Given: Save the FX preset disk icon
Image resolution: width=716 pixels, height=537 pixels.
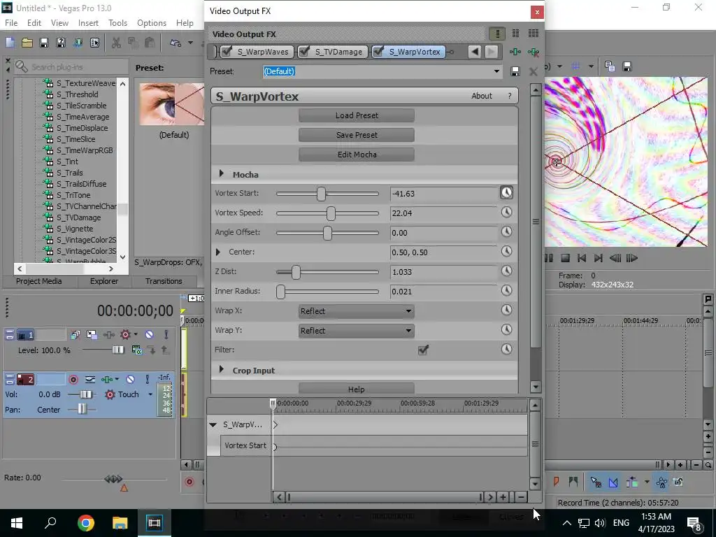Looking at the screenshot, I should 515,72.
